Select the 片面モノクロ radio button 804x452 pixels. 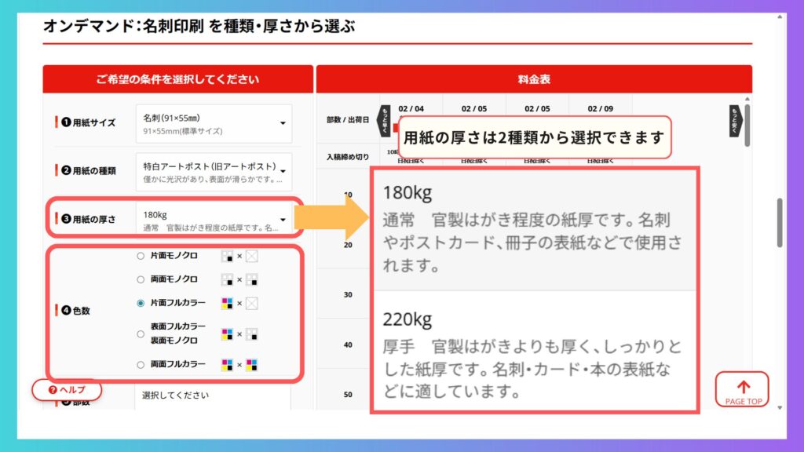[x=141, y=256]
